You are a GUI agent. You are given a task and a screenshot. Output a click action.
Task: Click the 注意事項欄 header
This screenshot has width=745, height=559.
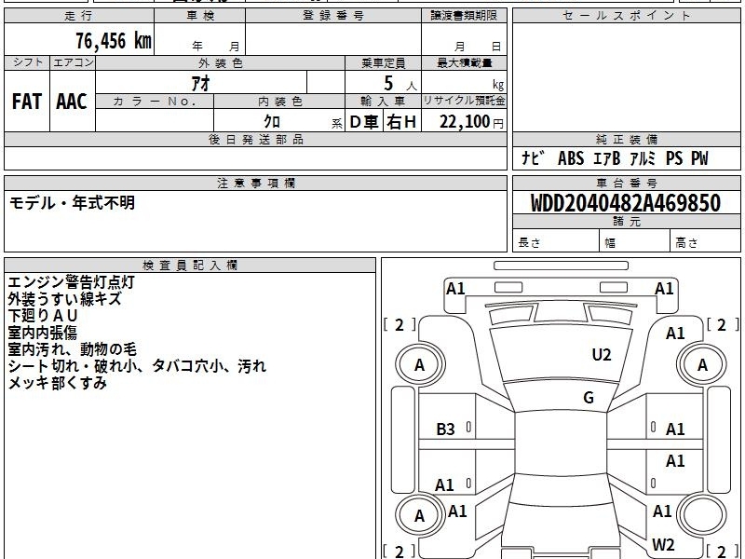click(255, 183)
